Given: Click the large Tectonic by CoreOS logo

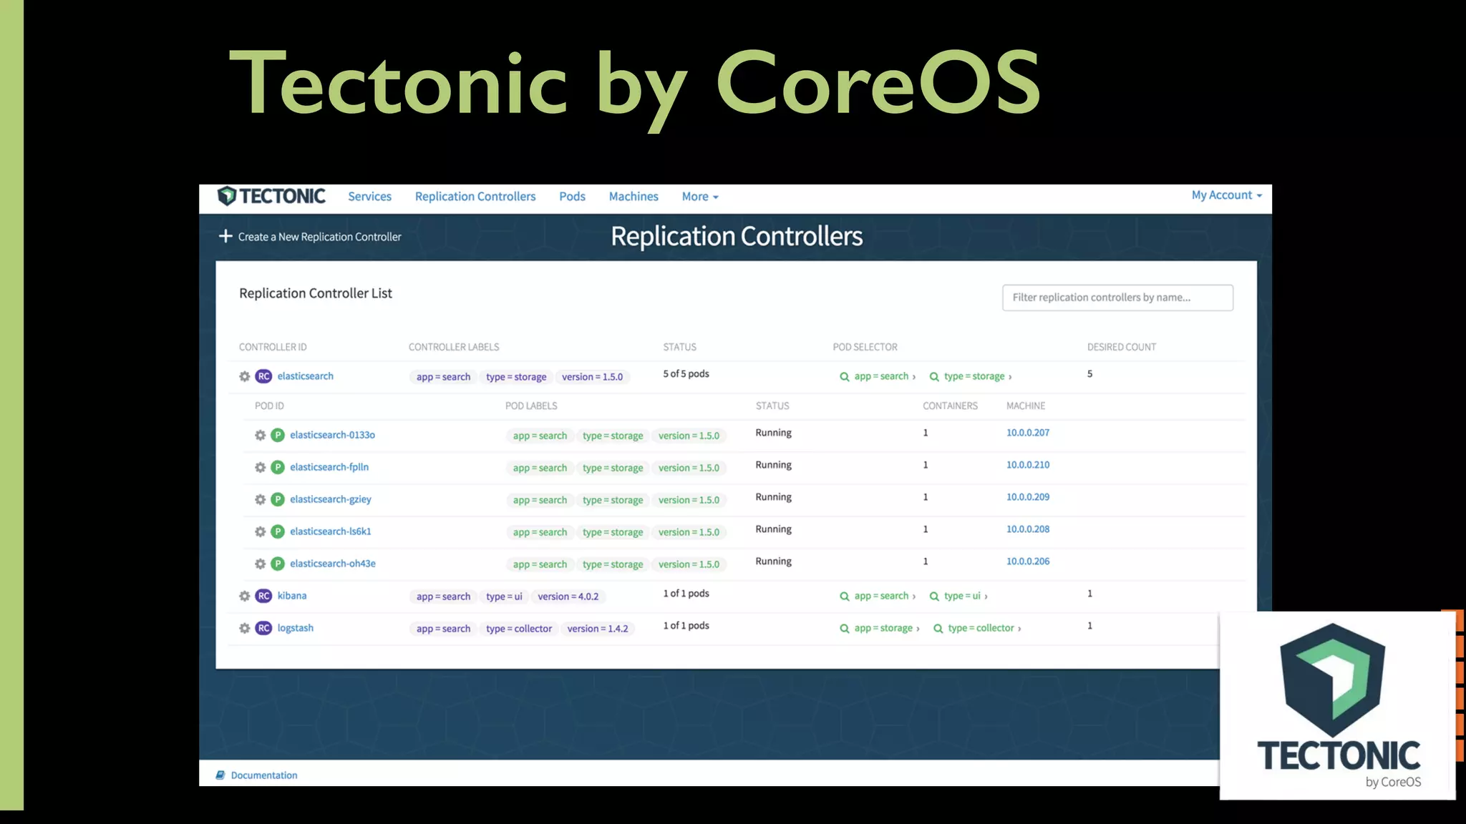Looking at the screenshot, I should (x=1337, y=705).
